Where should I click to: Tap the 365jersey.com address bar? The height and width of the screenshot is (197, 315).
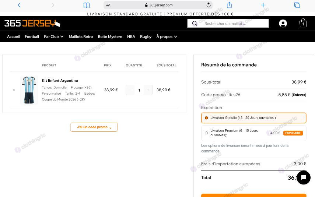coord(158,5)
